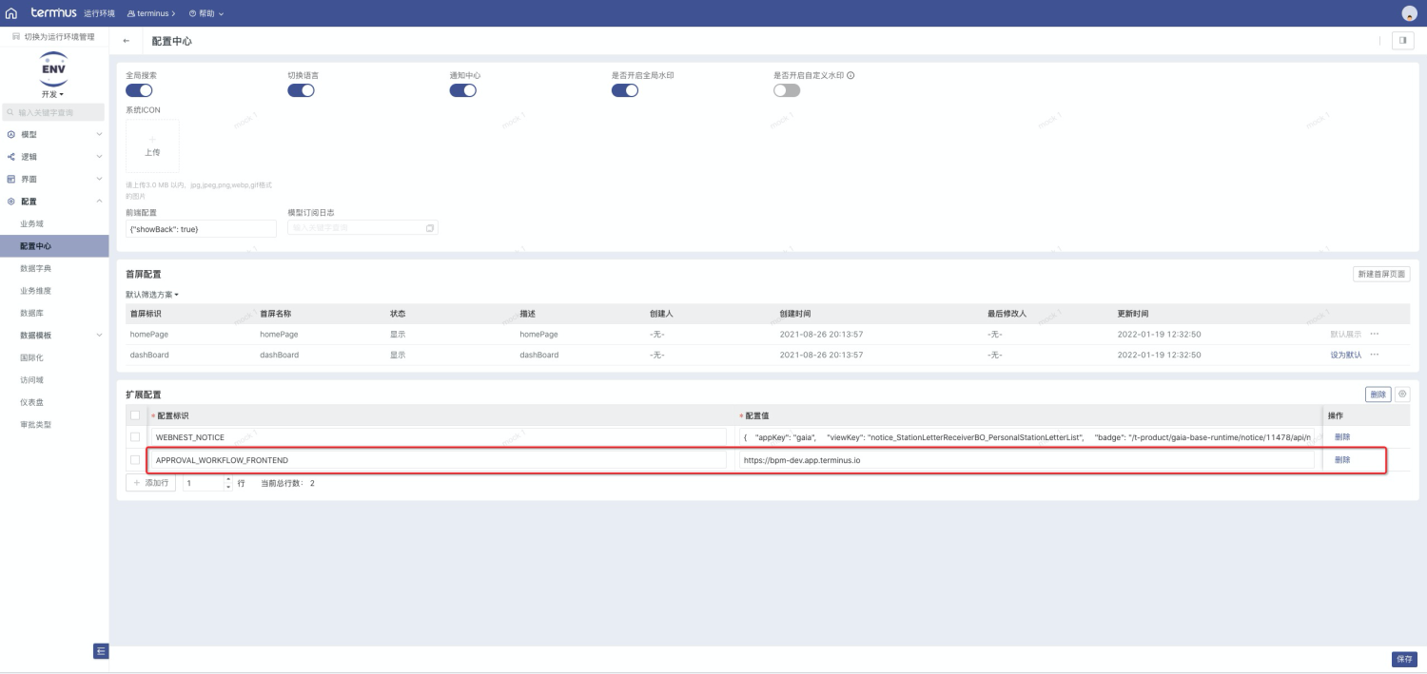Click the 模型 sidebar icon

[11, 134]
